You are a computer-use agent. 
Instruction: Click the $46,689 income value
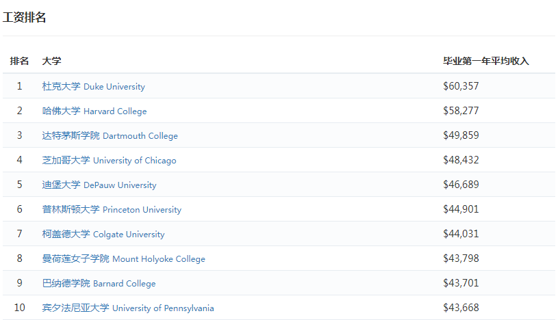pos(461,185)
